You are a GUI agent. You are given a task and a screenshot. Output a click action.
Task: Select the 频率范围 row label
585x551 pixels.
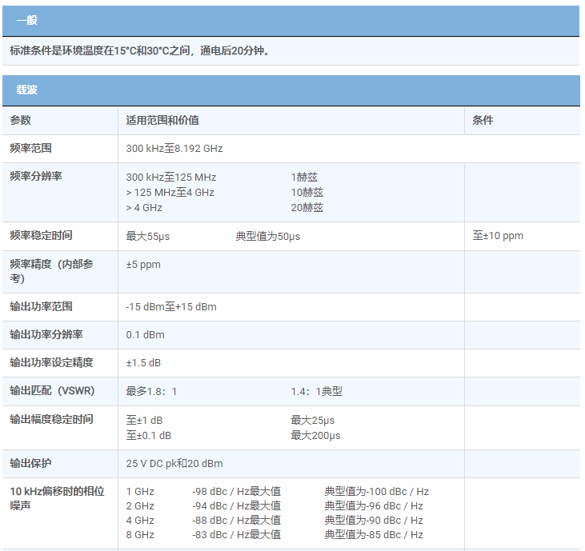click(30, 148)
